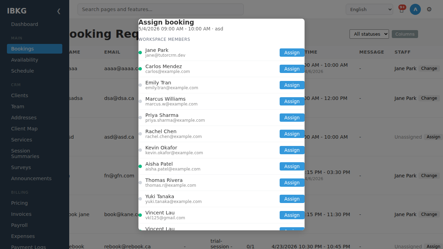
Task: Open the user avatar A menu
Action: click(x=415, y=9)
